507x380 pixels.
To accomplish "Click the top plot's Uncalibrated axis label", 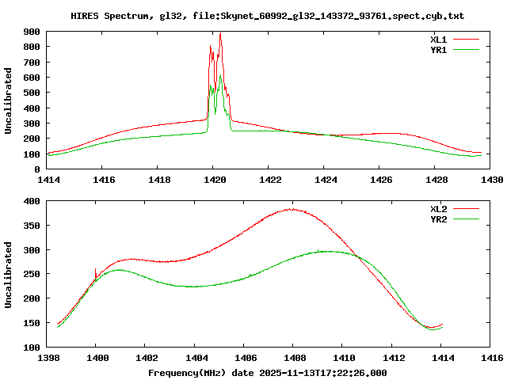I will tap(8, 101).
